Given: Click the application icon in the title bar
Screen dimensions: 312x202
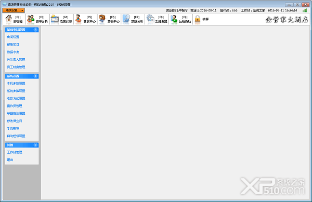Looking at the screenshot, I should (4, 4).
